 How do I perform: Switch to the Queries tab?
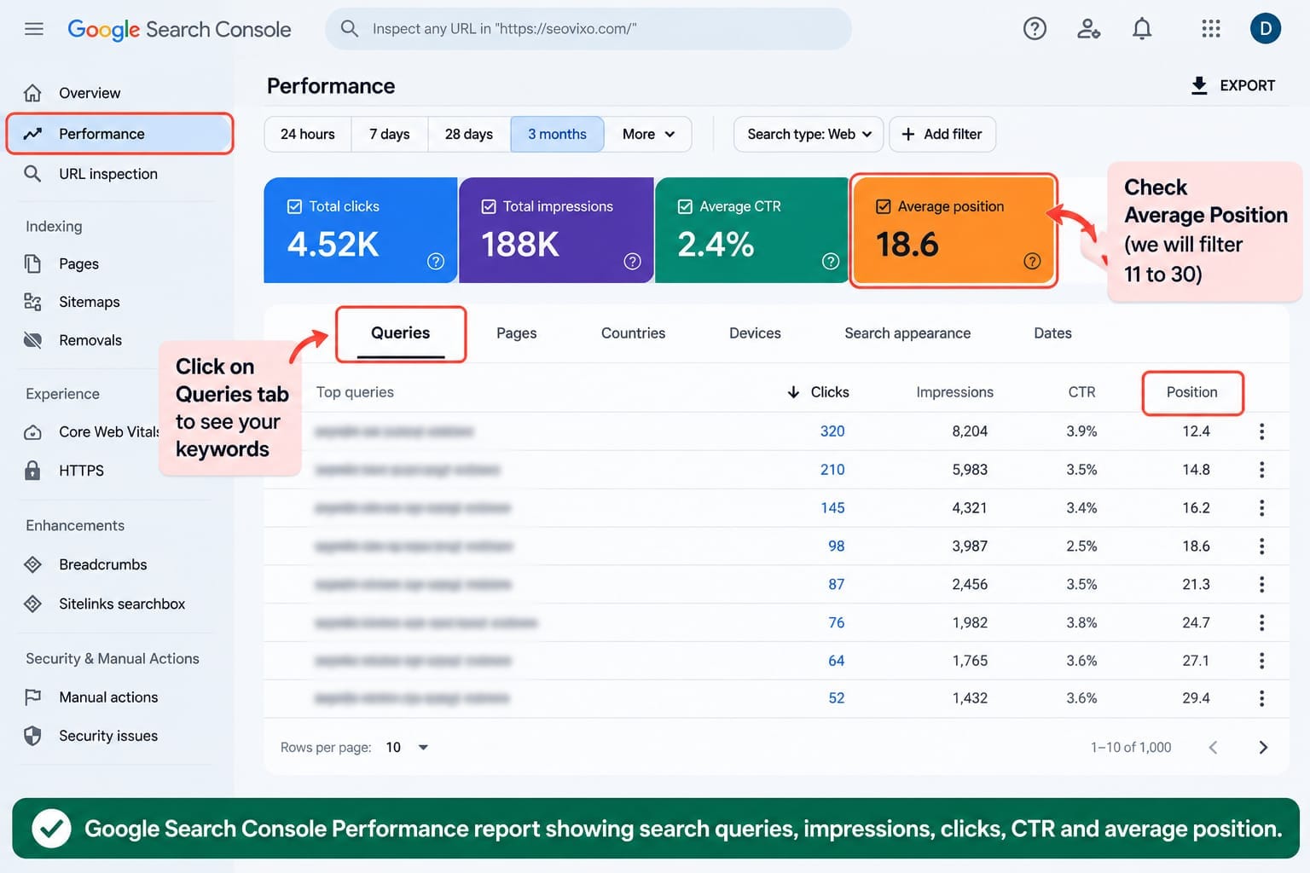[401, 333]
